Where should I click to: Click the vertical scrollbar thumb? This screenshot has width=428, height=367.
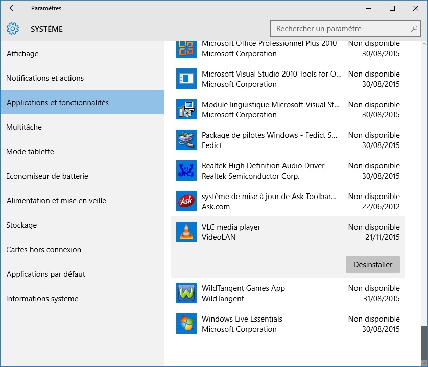(x=424, y=342)
